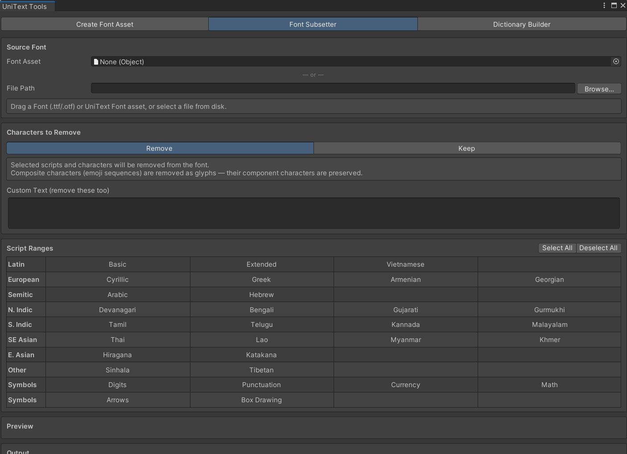Open the Font Asset object picker

point(616,62)
